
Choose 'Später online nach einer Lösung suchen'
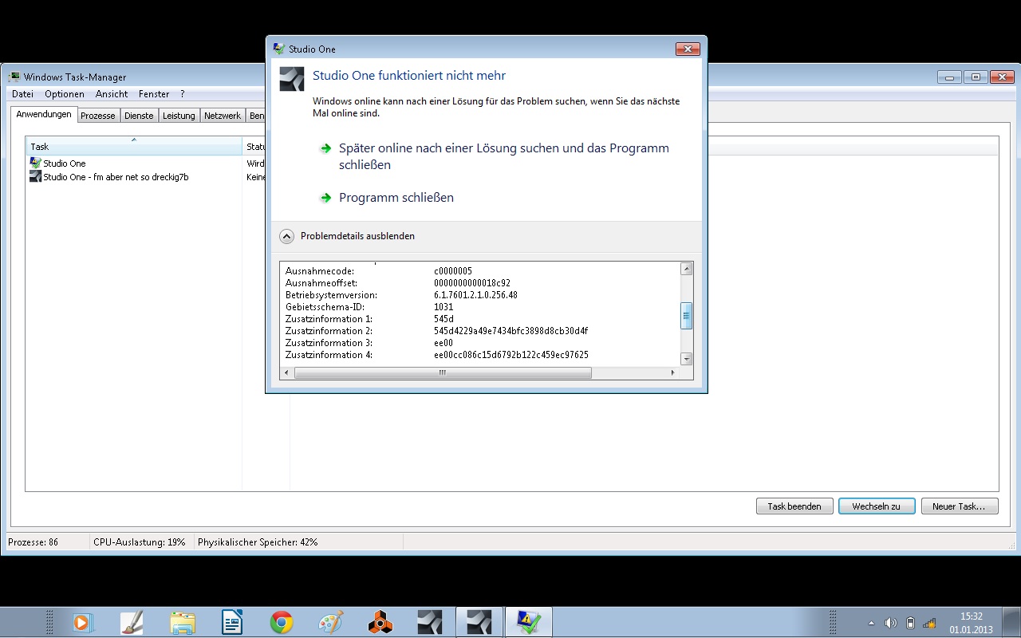pyautogui.click(x=504, y=156)
